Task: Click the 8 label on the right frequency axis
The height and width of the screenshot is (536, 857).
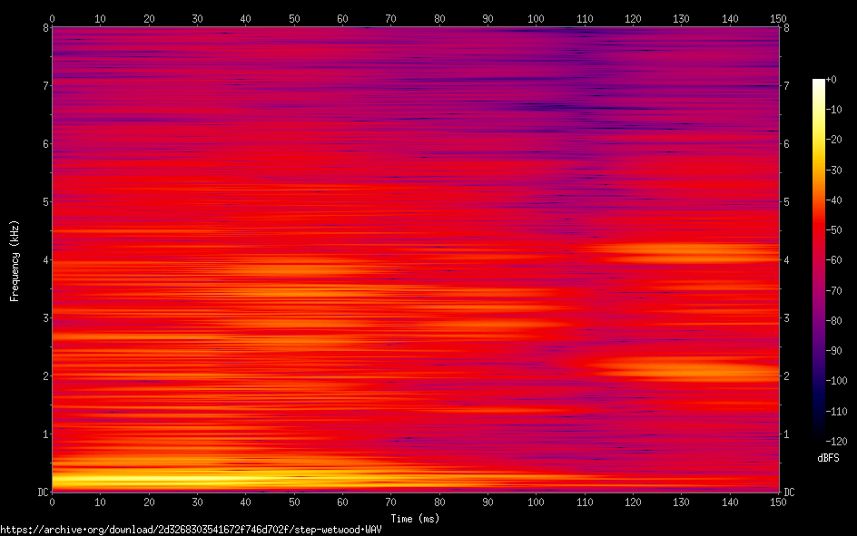Action: click(x=786, y=28)
